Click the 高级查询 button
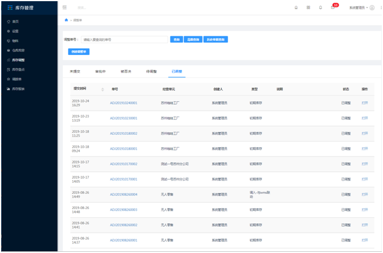The image size is (383, 253). (193, 40)
